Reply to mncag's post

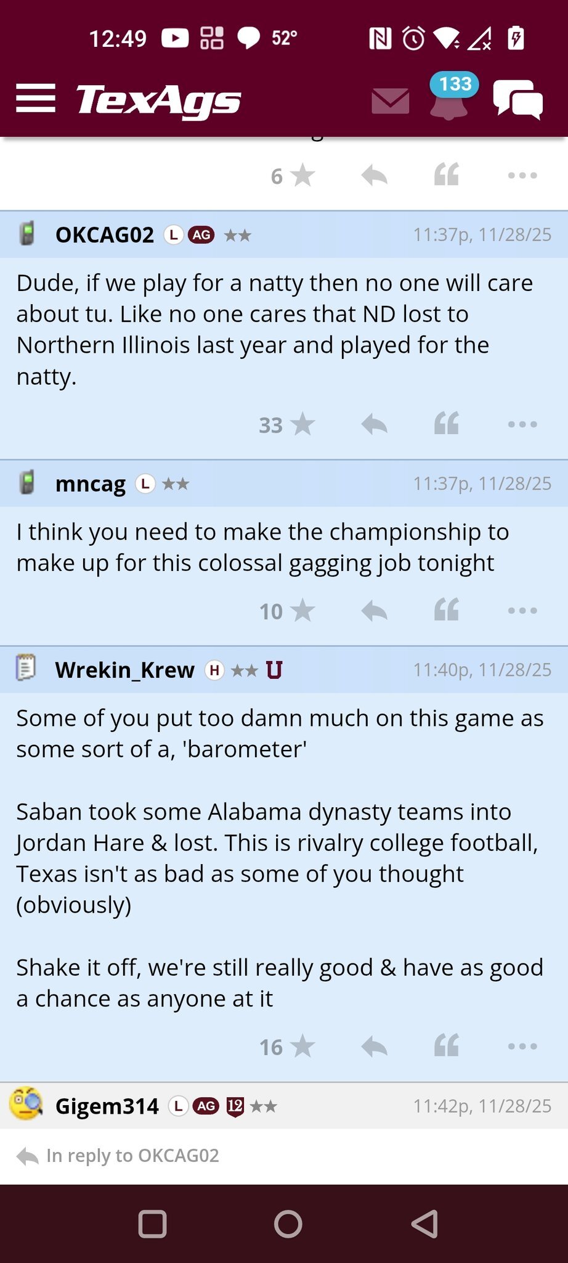[x=374, y=611]
